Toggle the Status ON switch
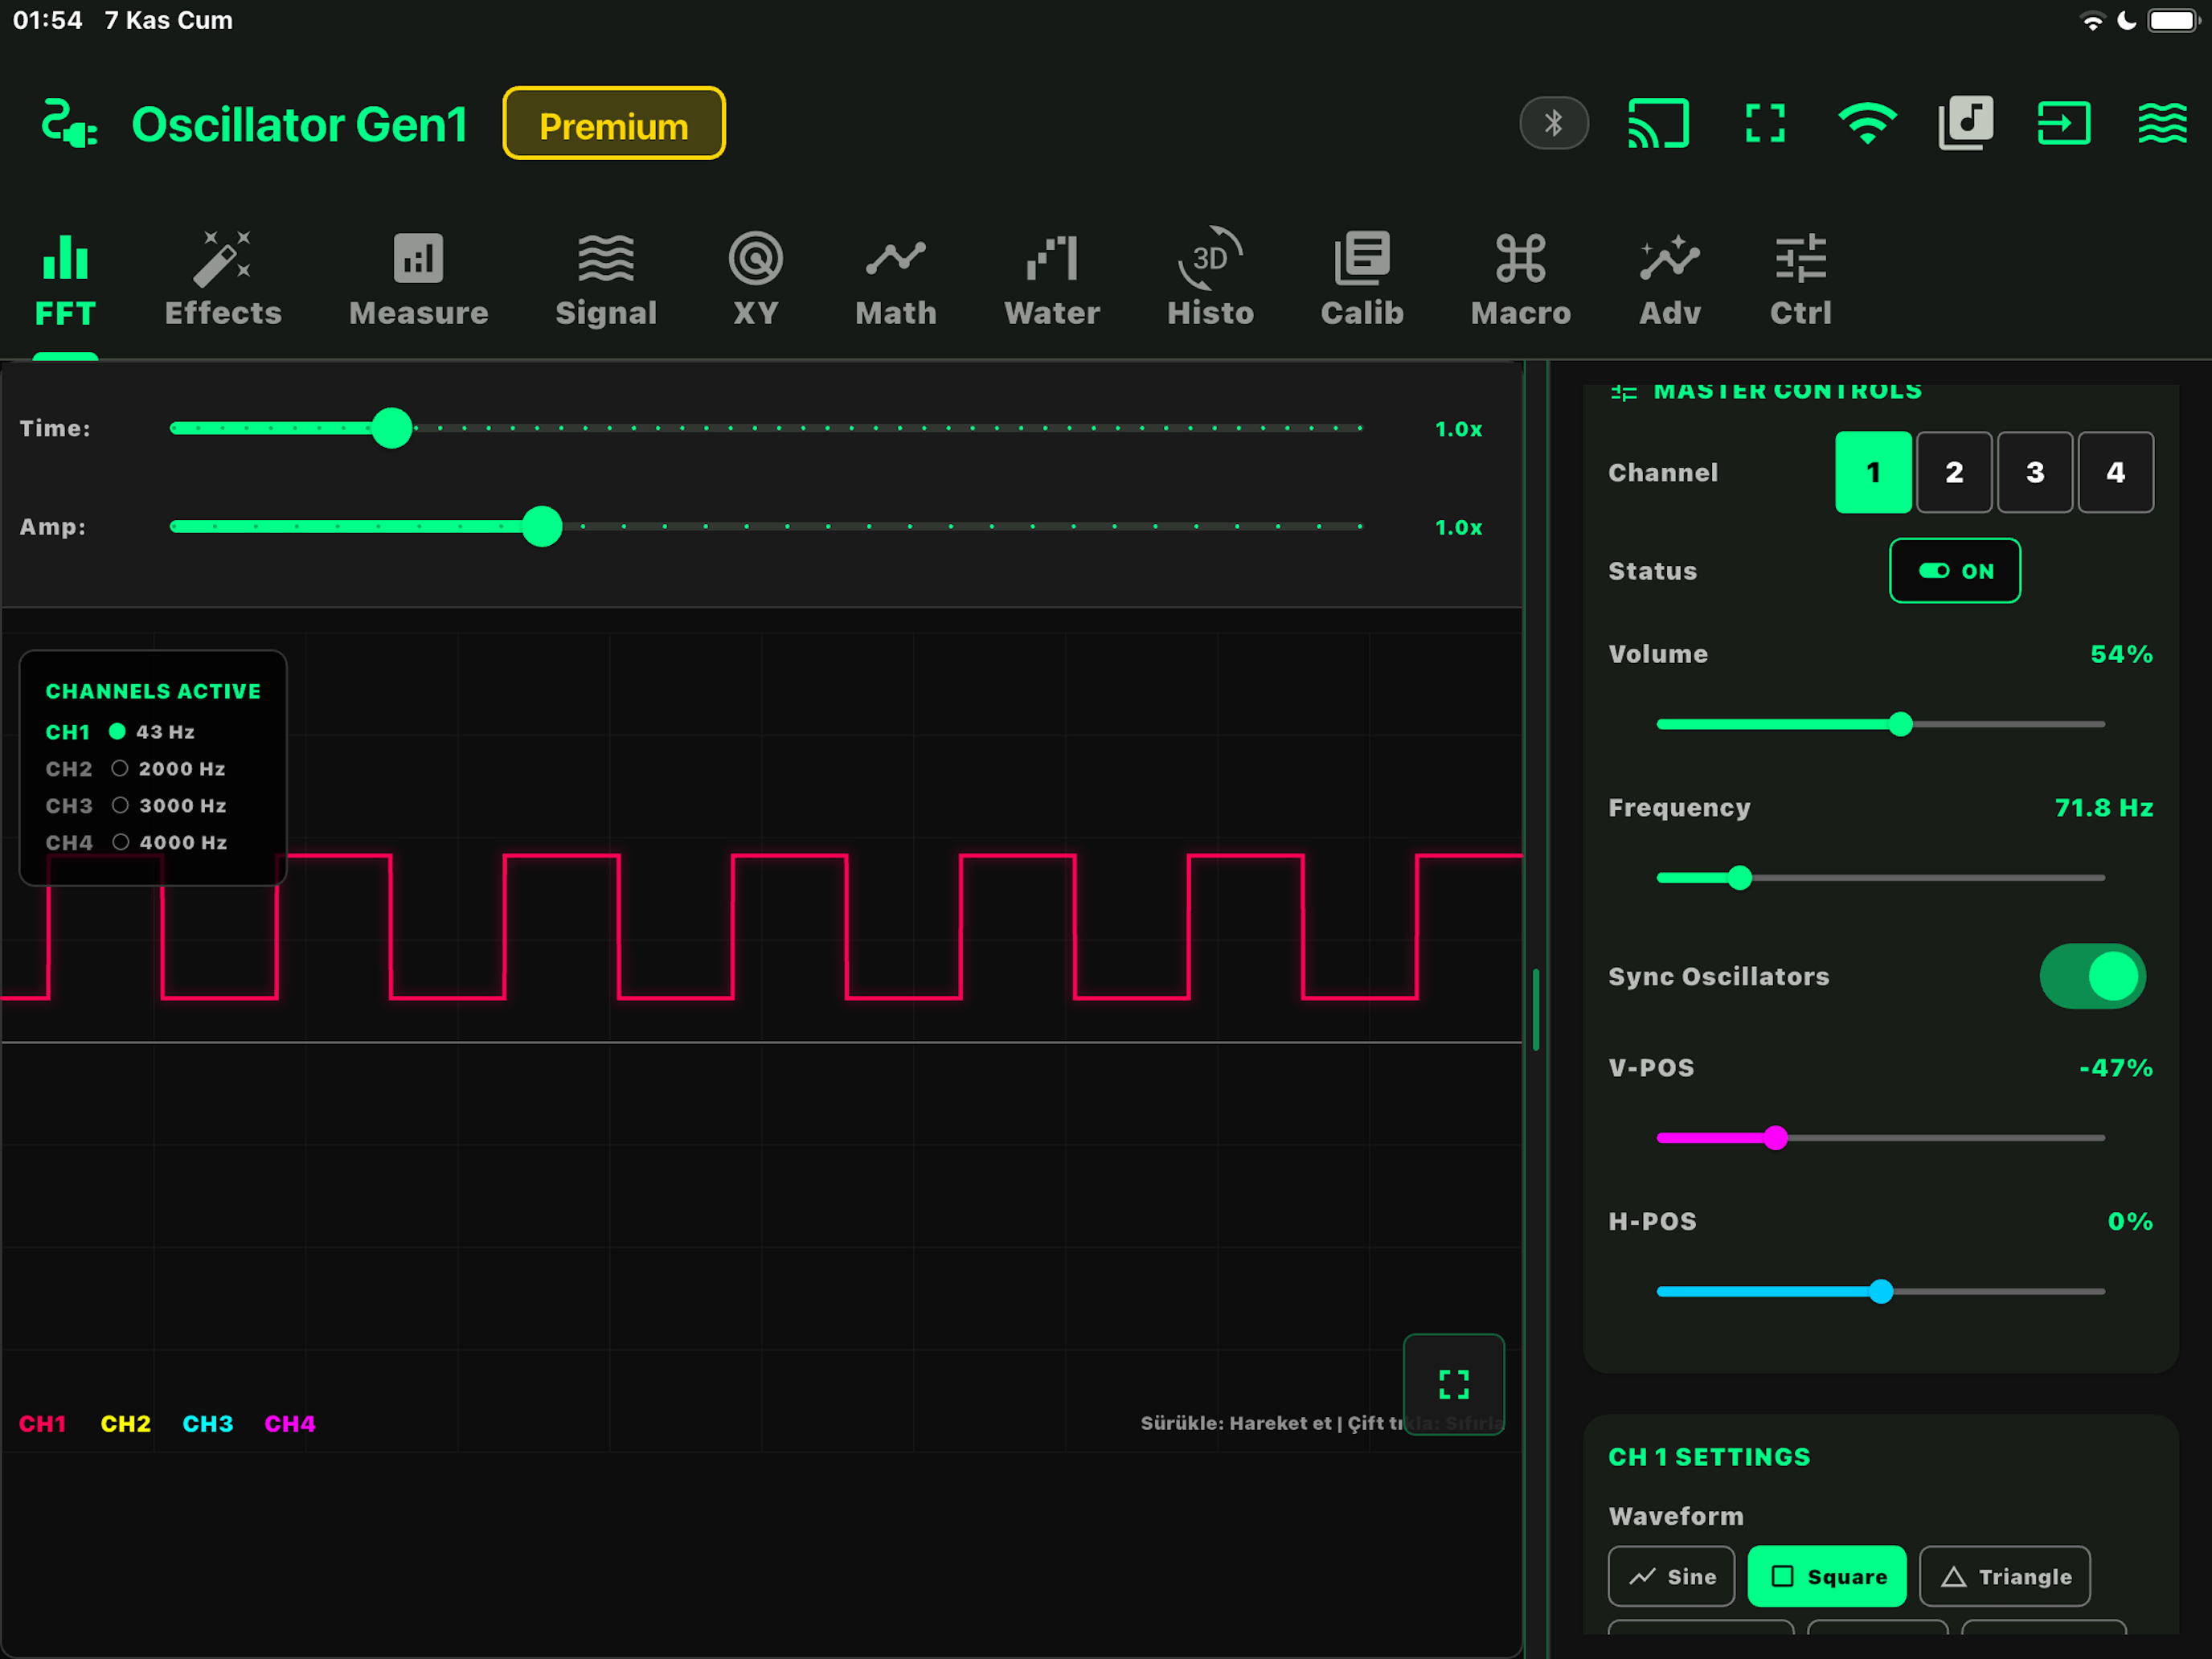Viewport: 2212px width, 1659px height. [x=1954, y=571]
